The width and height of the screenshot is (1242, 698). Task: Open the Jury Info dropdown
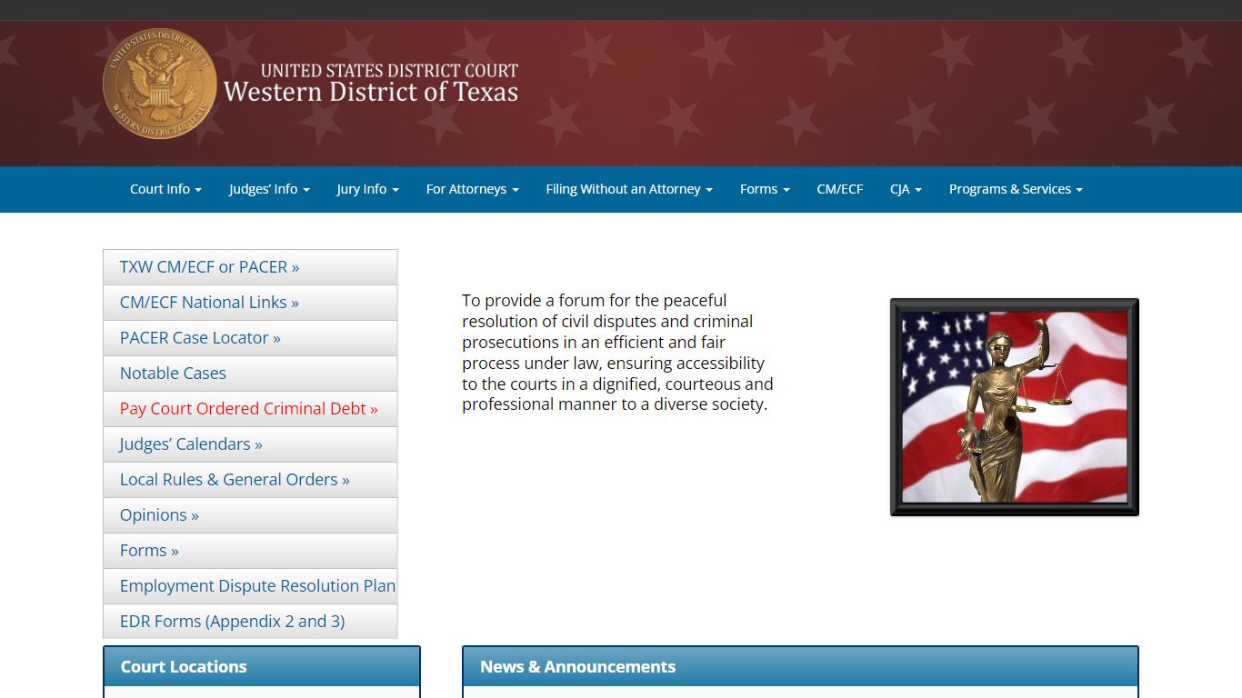click(367, 189)
